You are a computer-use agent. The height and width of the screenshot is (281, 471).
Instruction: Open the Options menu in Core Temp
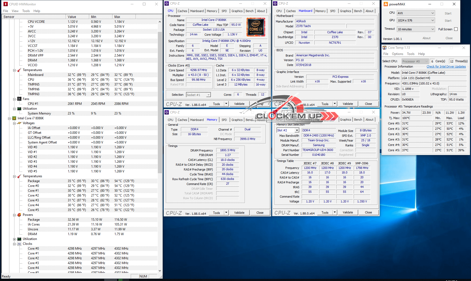pyautogui.click(x=397, y=54)
